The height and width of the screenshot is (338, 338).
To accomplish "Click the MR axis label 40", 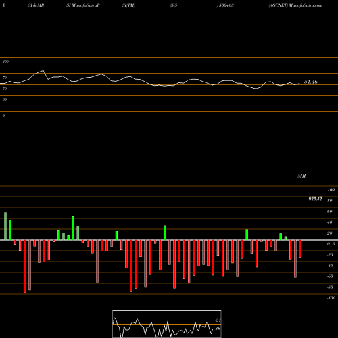I will (329, 222).
